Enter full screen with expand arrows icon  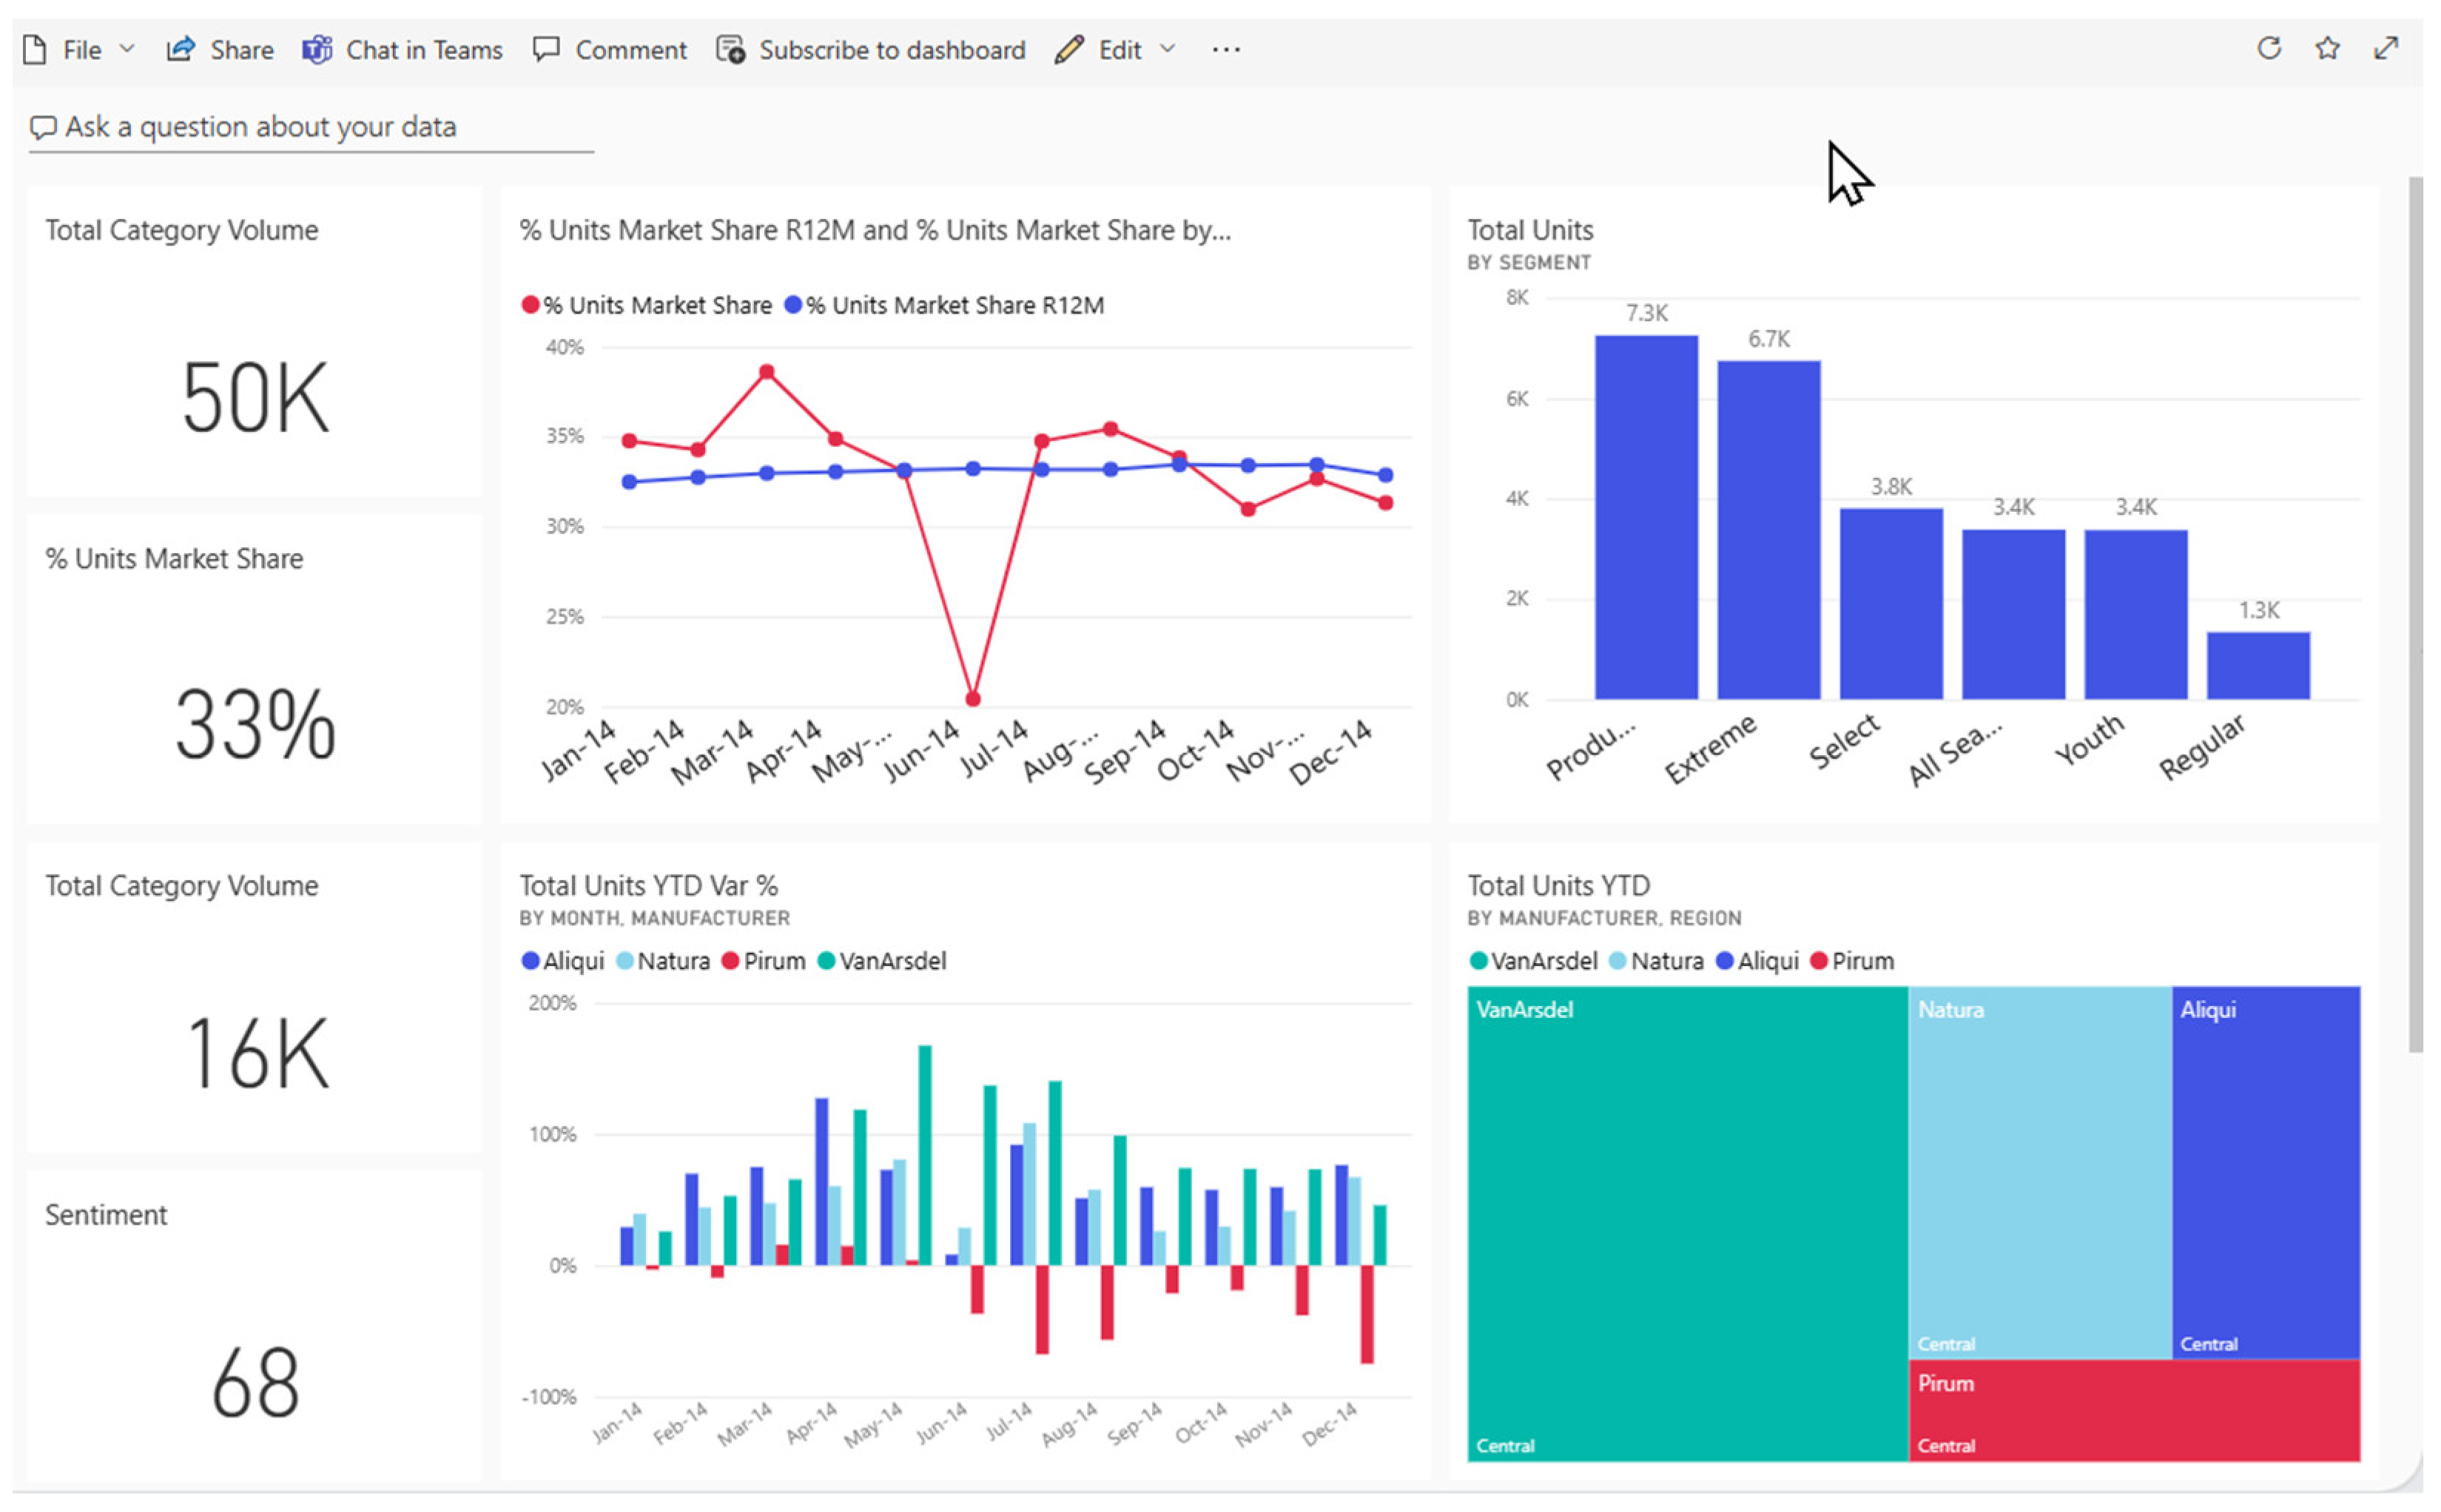[2385, 48]
